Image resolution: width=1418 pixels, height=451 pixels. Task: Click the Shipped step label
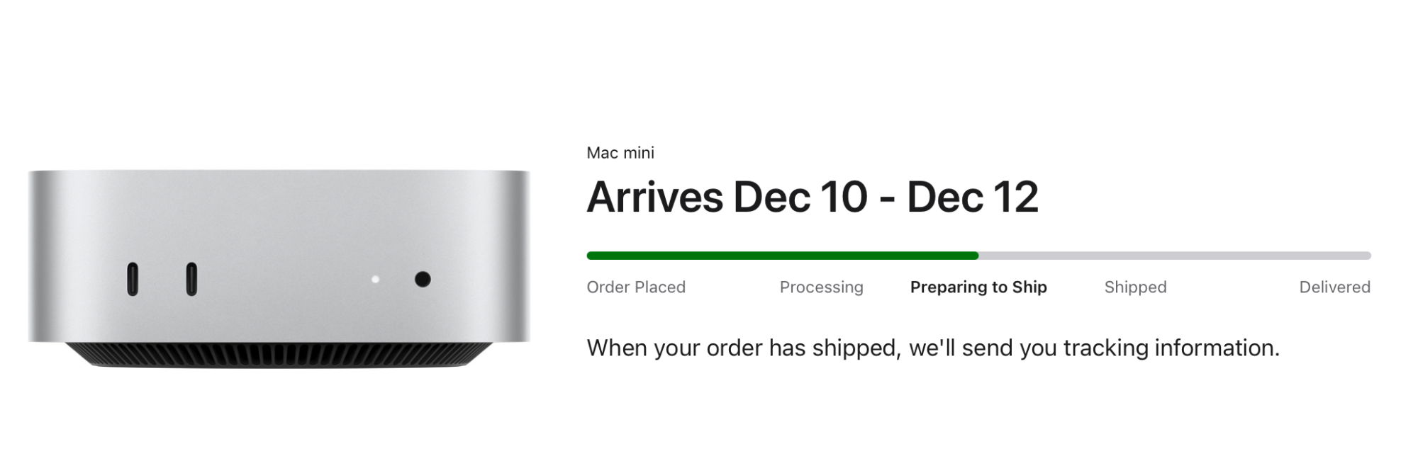(x=1135, y=287)
